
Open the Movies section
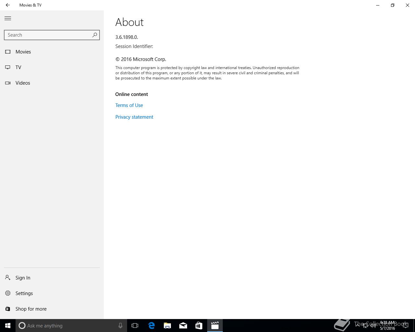(x=52, y=52)
